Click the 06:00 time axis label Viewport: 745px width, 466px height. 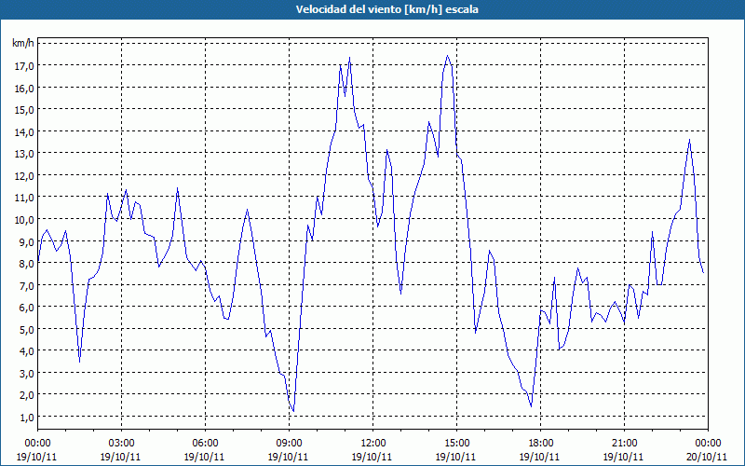(x=205, y=444)
